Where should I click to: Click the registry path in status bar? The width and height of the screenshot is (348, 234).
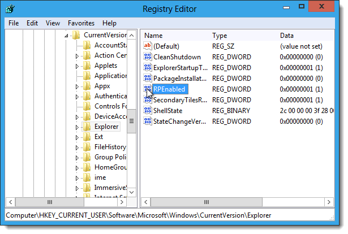click(x=139, y=215)
